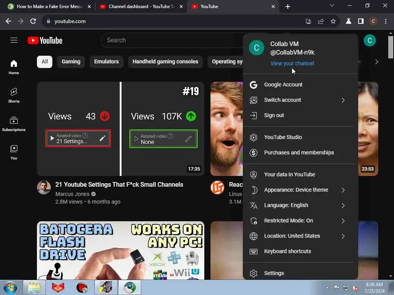Open the You section in sidebar

pos(14,152)
